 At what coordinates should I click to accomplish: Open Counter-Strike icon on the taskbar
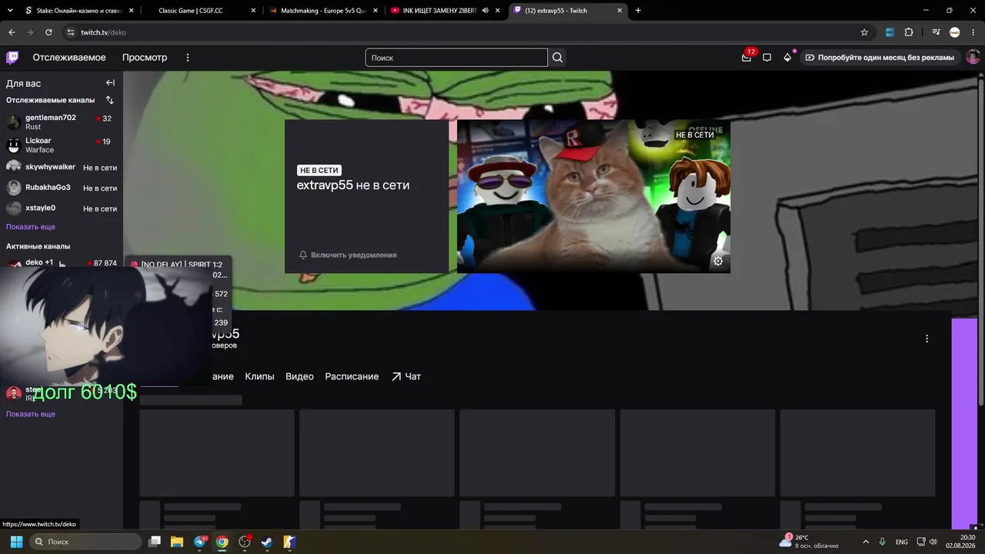289,542
